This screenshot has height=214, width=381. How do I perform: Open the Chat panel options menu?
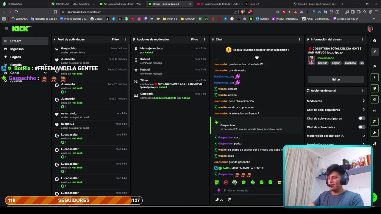[299, 40]
